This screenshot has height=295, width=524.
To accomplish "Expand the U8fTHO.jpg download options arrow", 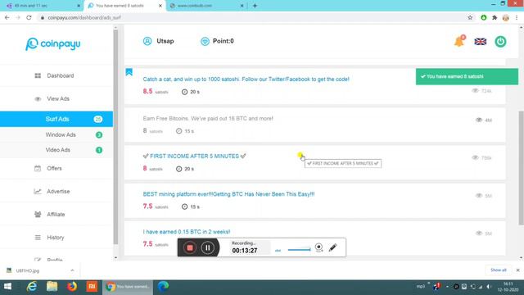I will 72,270.
